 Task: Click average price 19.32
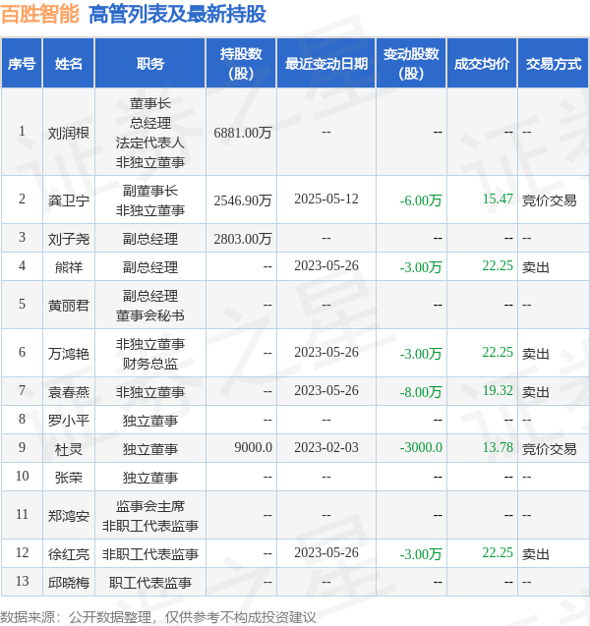click(x=498, y=390)
